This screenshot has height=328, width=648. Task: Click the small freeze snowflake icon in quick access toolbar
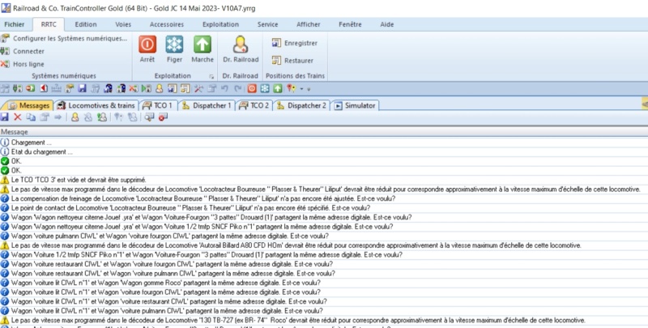[265, 88]
